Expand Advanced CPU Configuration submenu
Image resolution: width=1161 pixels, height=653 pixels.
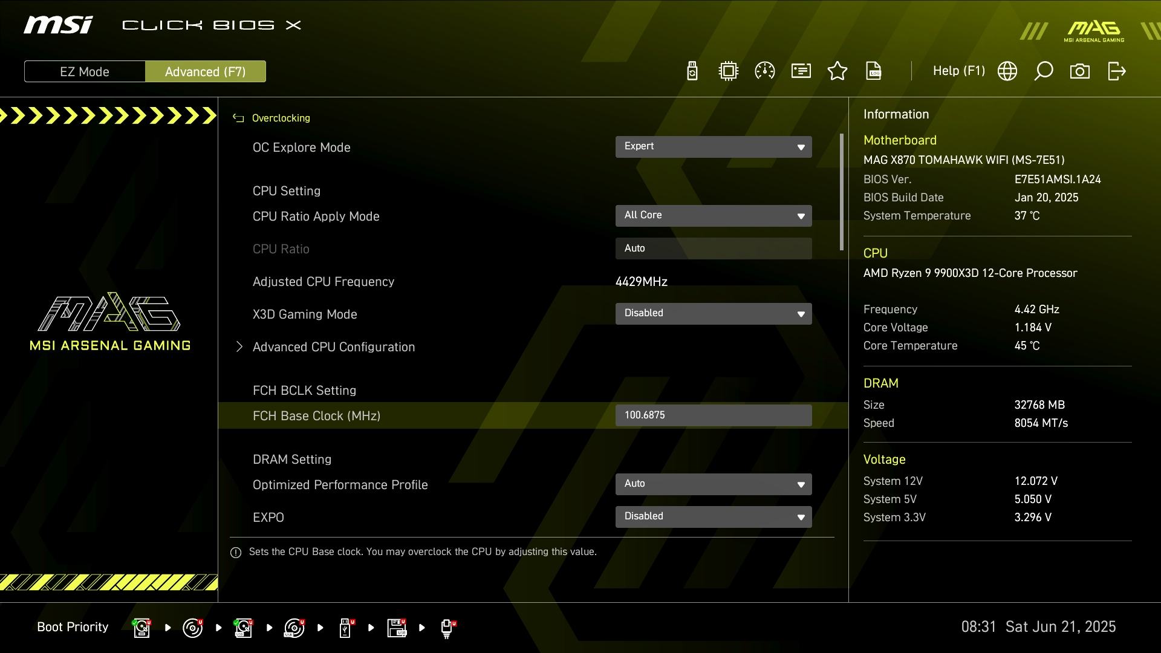tap(333, 347)
